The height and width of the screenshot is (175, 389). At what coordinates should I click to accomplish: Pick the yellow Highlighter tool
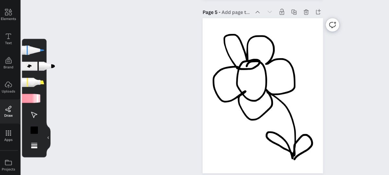[x=33, y=82]
